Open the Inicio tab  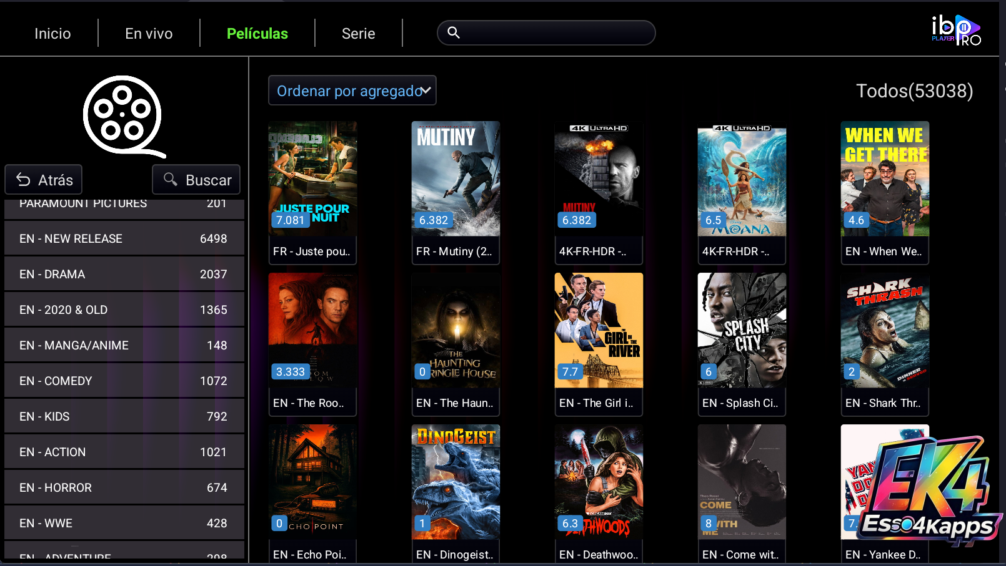[52, 34]
